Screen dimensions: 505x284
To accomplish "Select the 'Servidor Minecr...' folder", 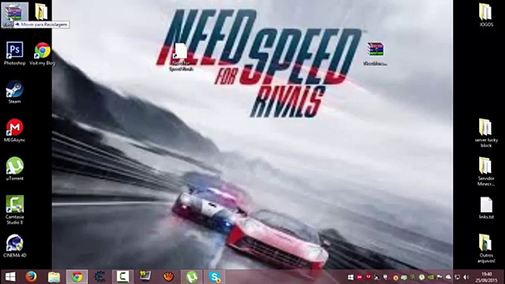I will (486, 172).
